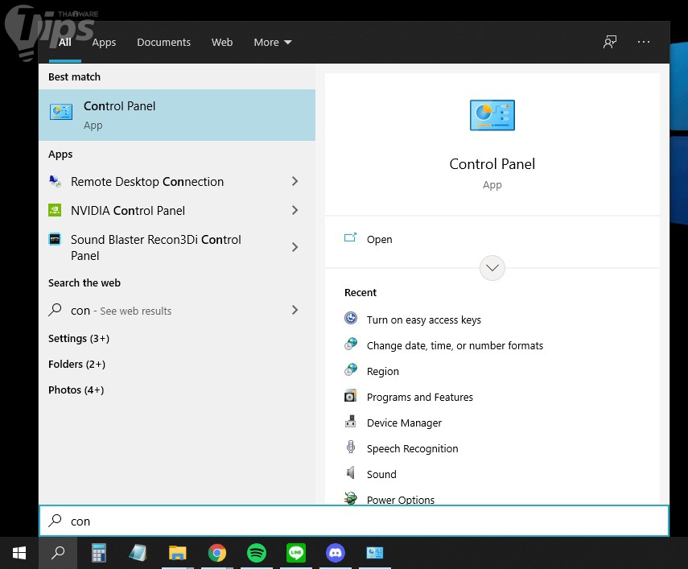Click the Device Manager icon
The width and height of the screenshot is (688, 569).
click(x=351, y=421)
